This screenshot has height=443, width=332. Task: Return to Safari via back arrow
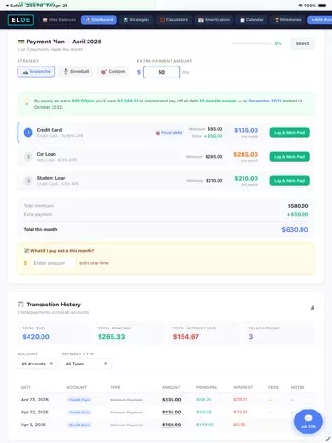(7, 6)
